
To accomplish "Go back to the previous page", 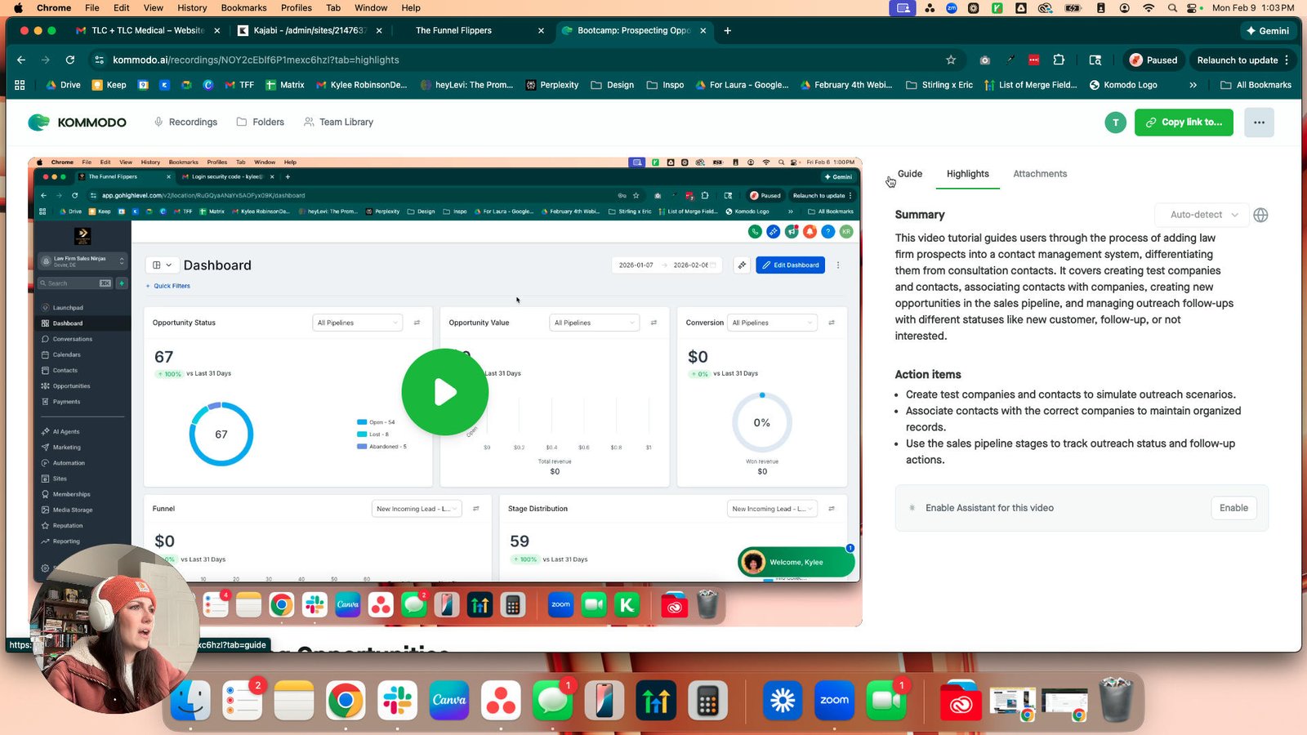I will pos(21,60).
